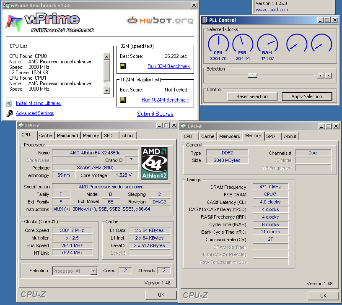Open Cache tab in right CPU-Z
This screenshot has width=342, height=305.
click(208, 136)
